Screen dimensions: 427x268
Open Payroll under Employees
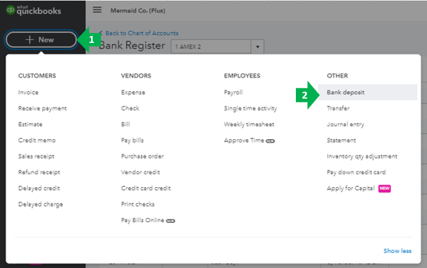[233, 92]
